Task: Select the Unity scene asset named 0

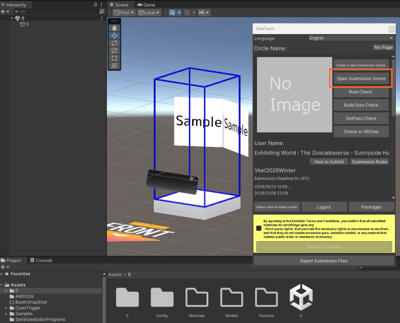Action: (301, 301)
